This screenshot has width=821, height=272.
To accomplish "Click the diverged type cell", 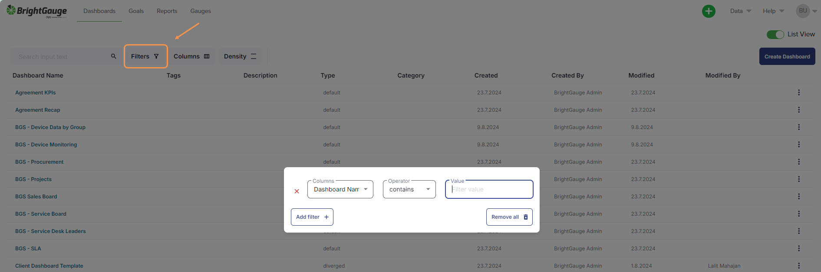I will pos(334,266).
